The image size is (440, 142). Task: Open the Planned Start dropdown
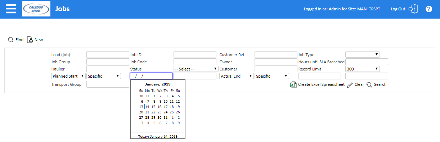click(68, 76)
